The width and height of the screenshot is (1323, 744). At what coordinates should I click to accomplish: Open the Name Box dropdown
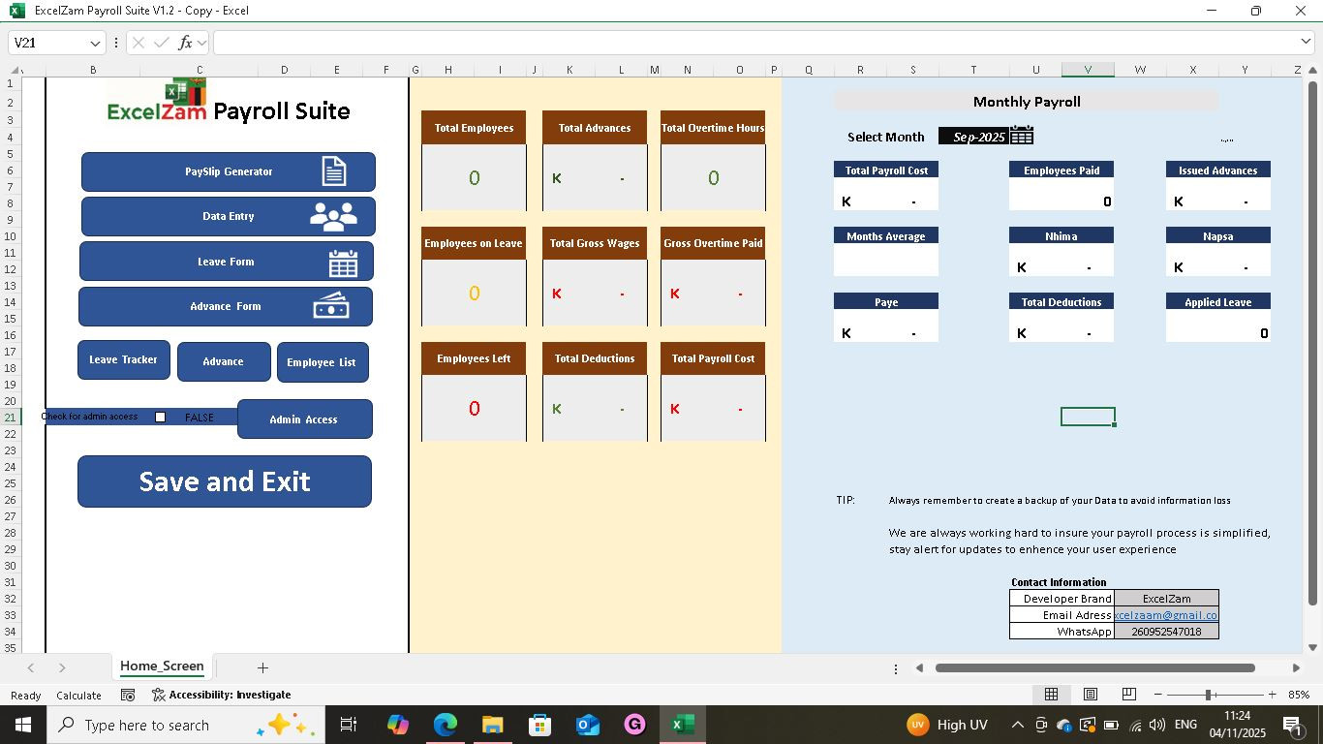(94, 43)
